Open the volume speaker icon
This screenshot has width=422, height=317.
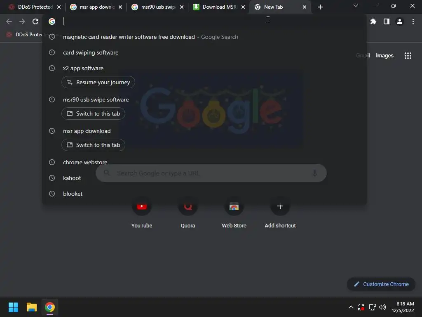382,307
